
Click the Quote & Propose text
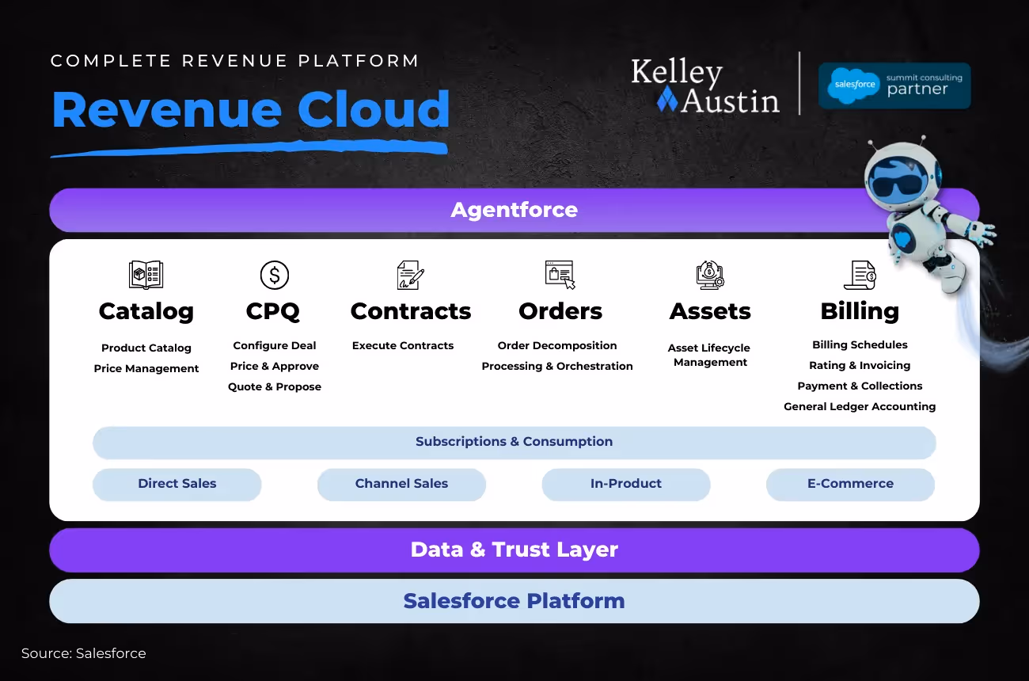(275, 387)
